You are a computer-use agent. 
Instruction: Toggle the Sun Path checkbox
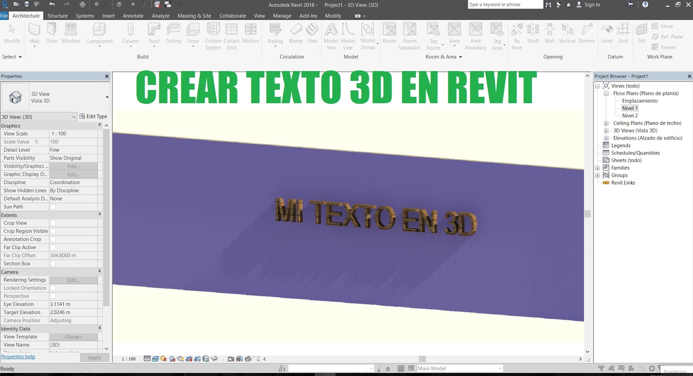coord(53,207)
